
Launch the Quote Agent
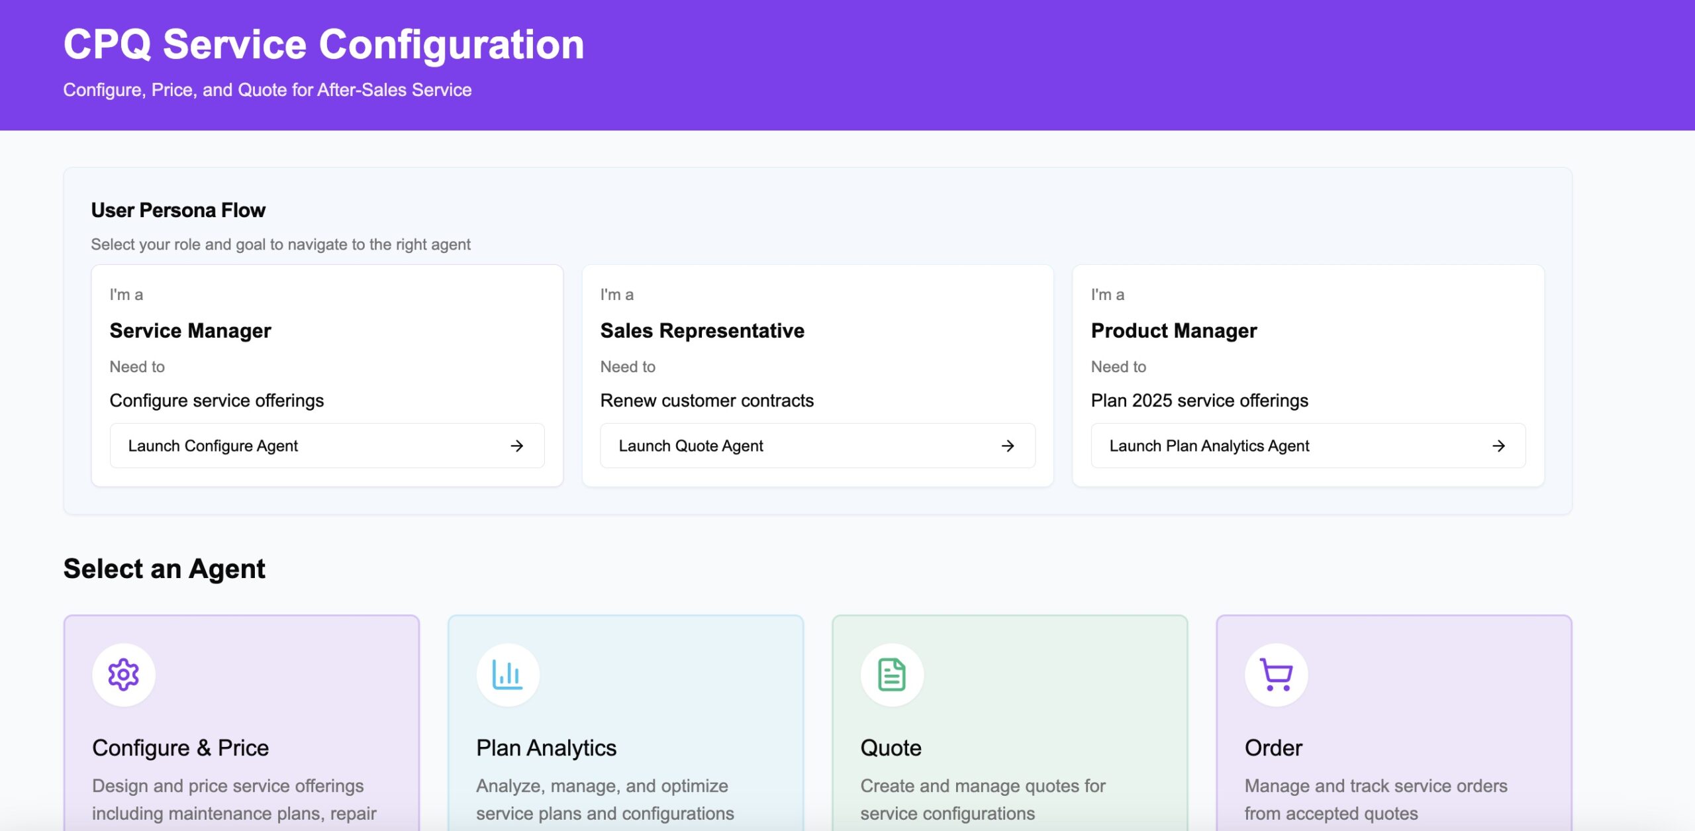[818, 446]
